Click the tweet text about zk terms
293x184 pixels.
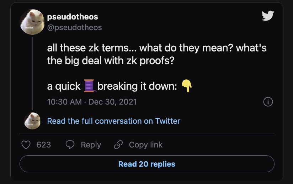pyautogui.click(x=156, y=54)
